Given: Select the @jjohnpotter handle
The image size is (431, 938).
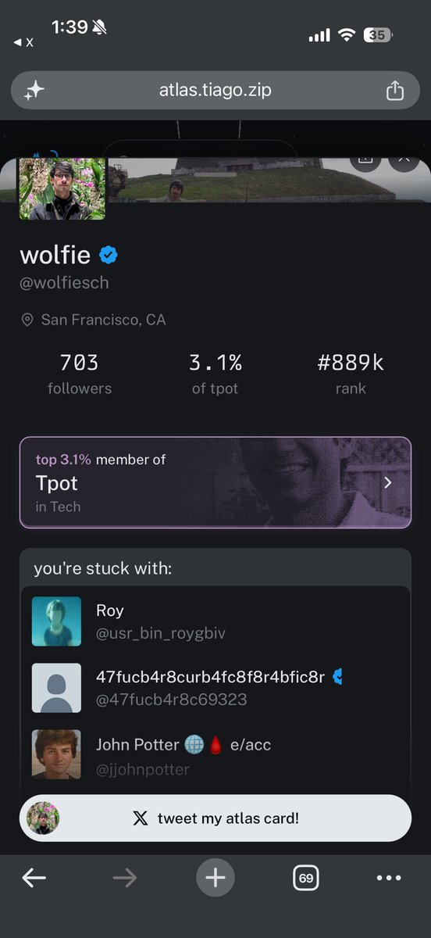Looking at the screenshot, I should pos(143,769).
